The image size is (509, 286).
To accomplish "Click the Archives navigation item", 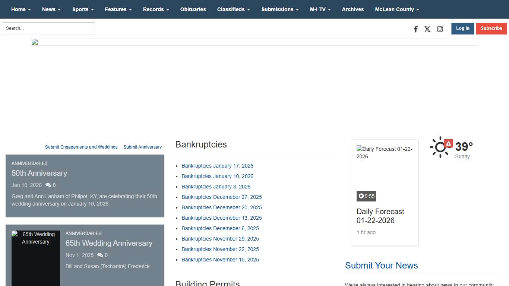I will click(353, 9).
